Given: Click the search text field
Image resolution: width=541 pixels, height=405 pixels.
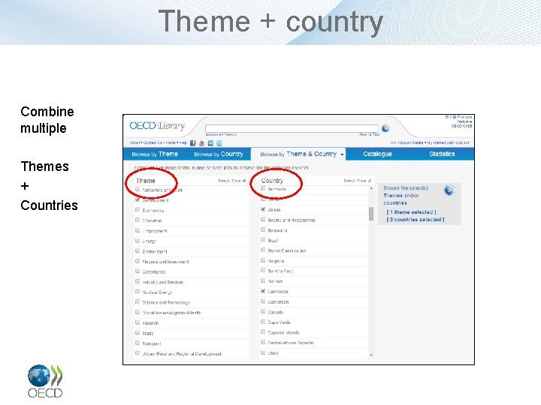Looking at the screenshot, I should [x=292, y=128].
